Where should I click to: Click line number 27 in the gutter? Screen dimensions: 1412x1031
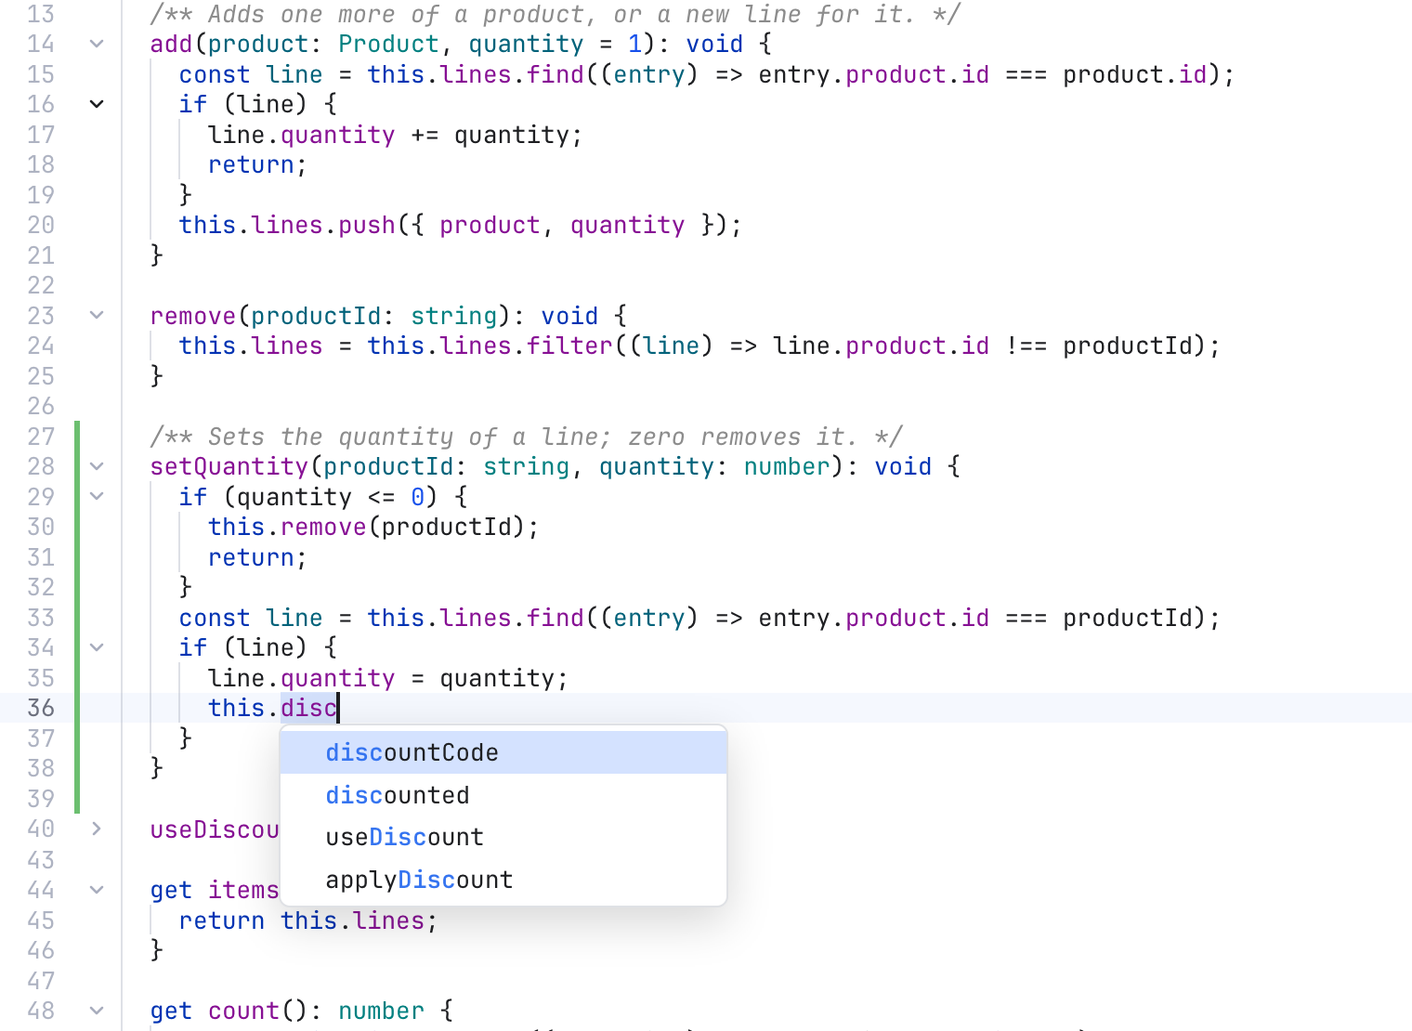41,437
